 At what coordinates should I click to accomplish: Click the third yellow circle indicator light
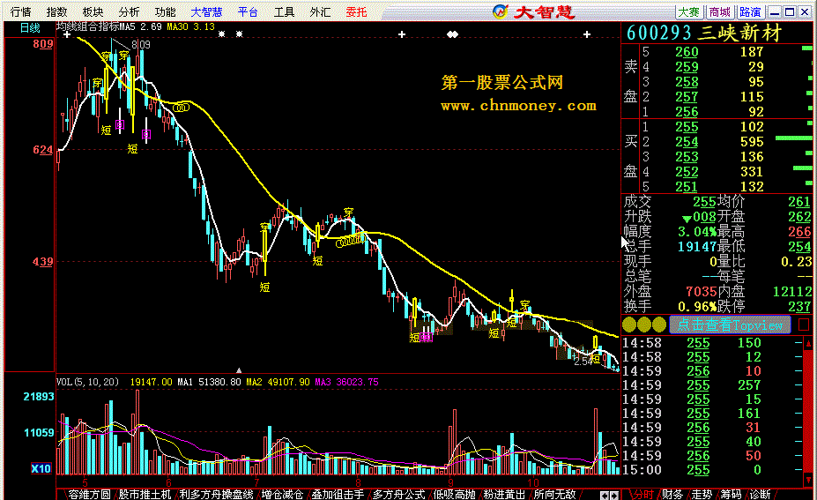click(659, 325)
